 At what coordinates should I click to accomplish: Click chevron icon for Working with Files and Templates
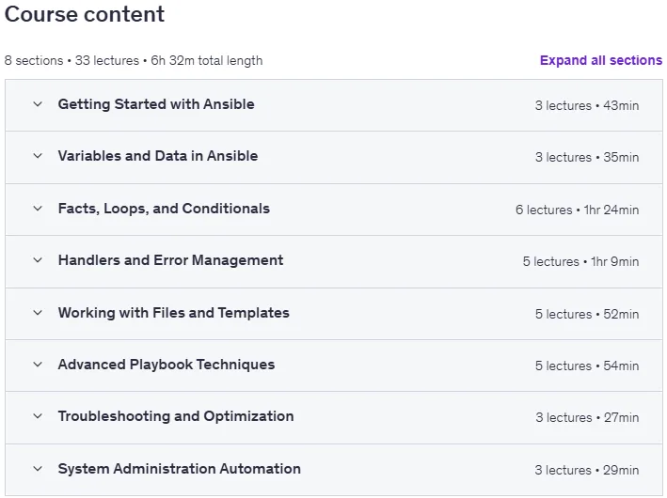pos(38,313)
